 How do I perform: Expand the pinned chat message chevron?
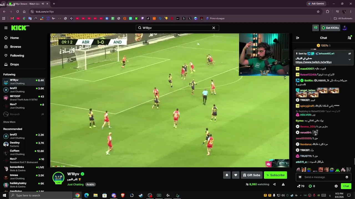pyautogui.click(x=349, y=59)
